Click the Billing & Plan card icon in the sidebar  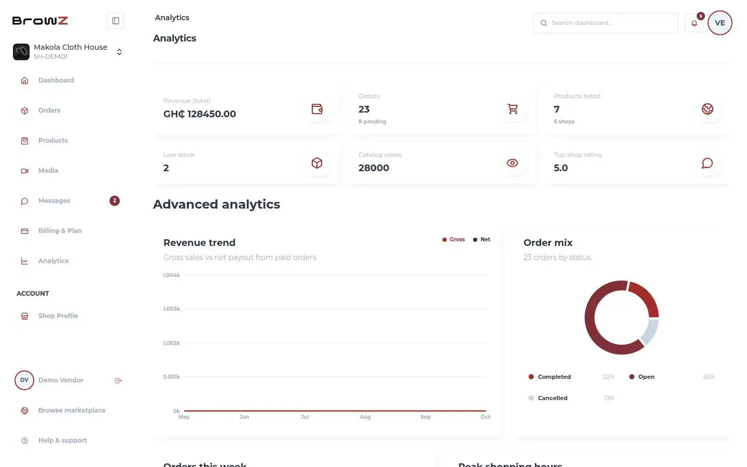24,231
